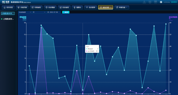Click the 2022-07-06 date picker field
Image resolution: width=178 pixels, height=95 pixels.
54,12
